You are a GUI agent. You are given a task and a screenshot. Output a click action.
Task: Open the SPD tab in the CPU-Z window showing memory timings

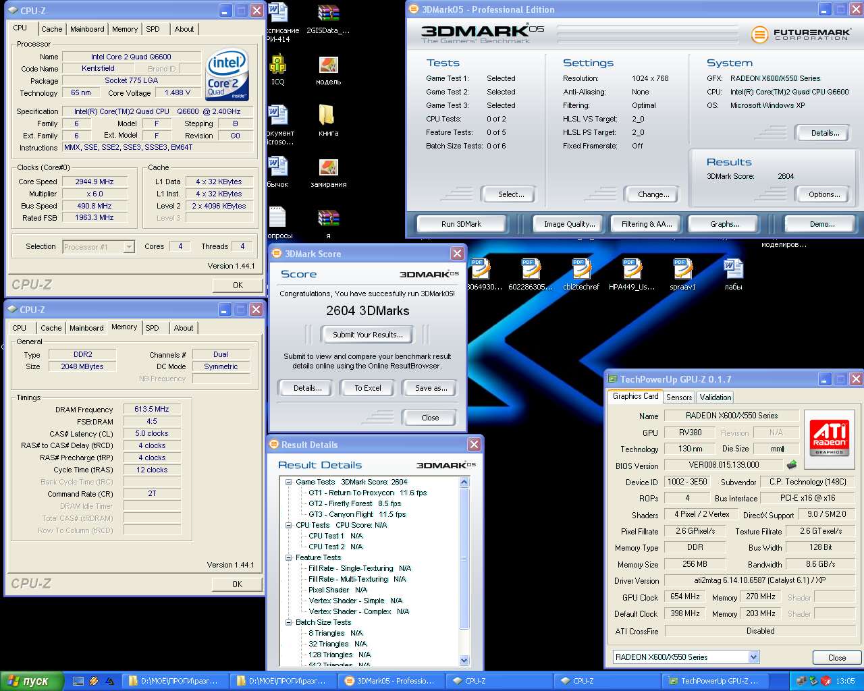pos(153,328)
